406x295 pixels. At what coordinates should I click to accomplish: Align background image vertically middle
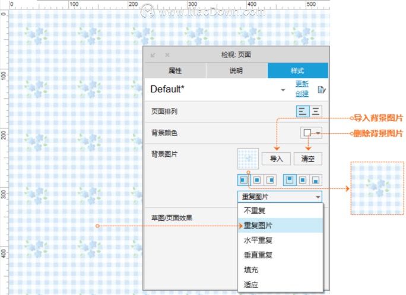point(303,180)
